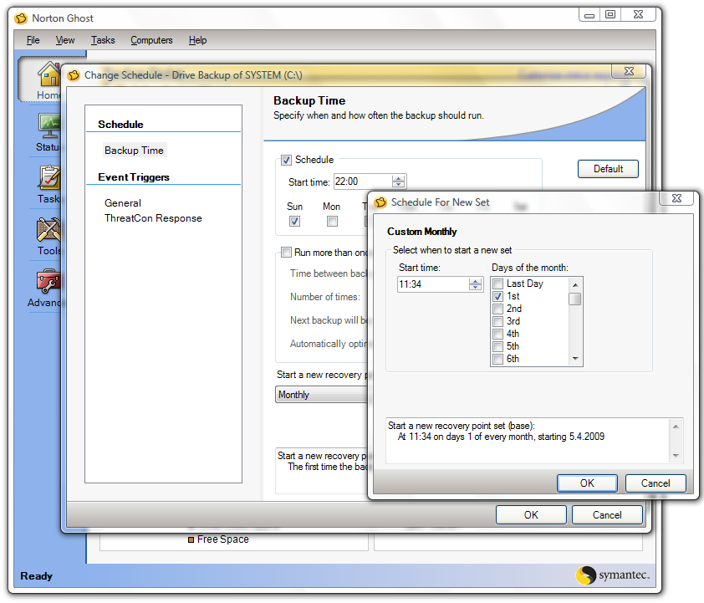Open the Advanced toolbox sidebar icon
This screenshot has width=704, height=603.
(48, 282)
